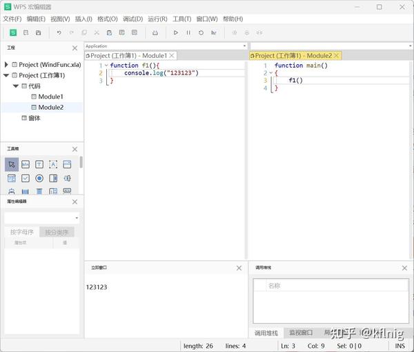
Task: Switch to the Module1 editor tab
Action: click(x=130, y=56)
